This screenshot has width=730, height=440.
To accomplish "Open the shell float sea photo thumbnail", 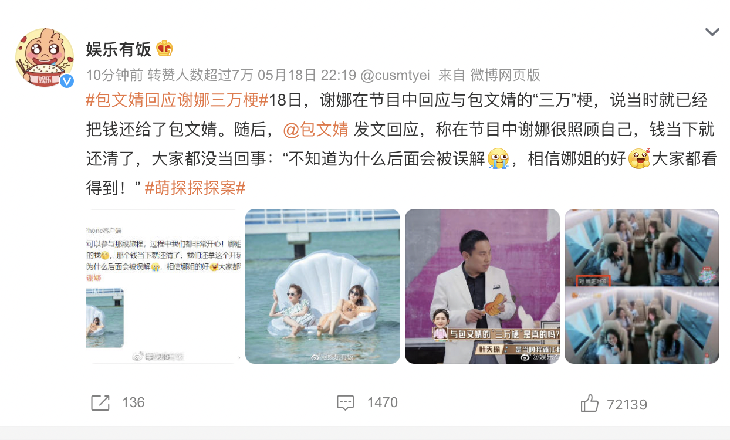I will click(323, 286).
